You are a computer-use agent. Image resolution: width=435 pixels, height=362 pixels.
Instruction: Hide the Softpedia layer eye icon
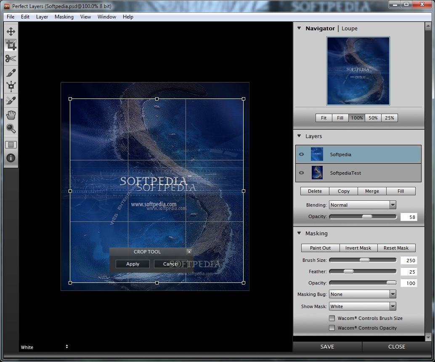point(302,154)
